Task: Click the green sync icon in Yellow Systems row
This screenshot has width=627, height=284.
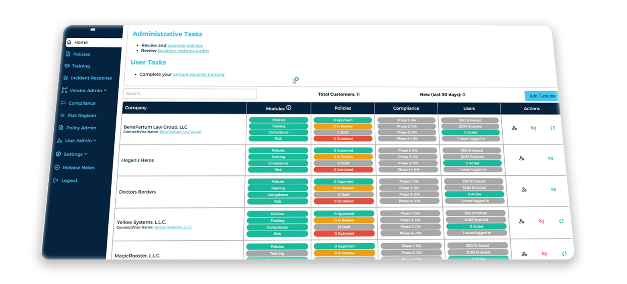Action: coord(561,221)
